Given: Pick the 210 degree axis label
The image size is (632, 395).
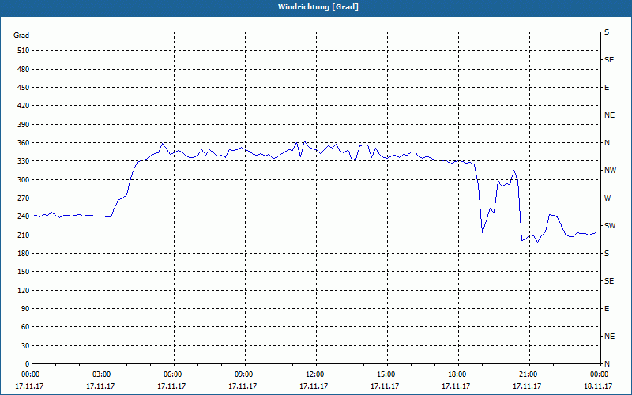Looking at the screenshot, I should (23, 235).
